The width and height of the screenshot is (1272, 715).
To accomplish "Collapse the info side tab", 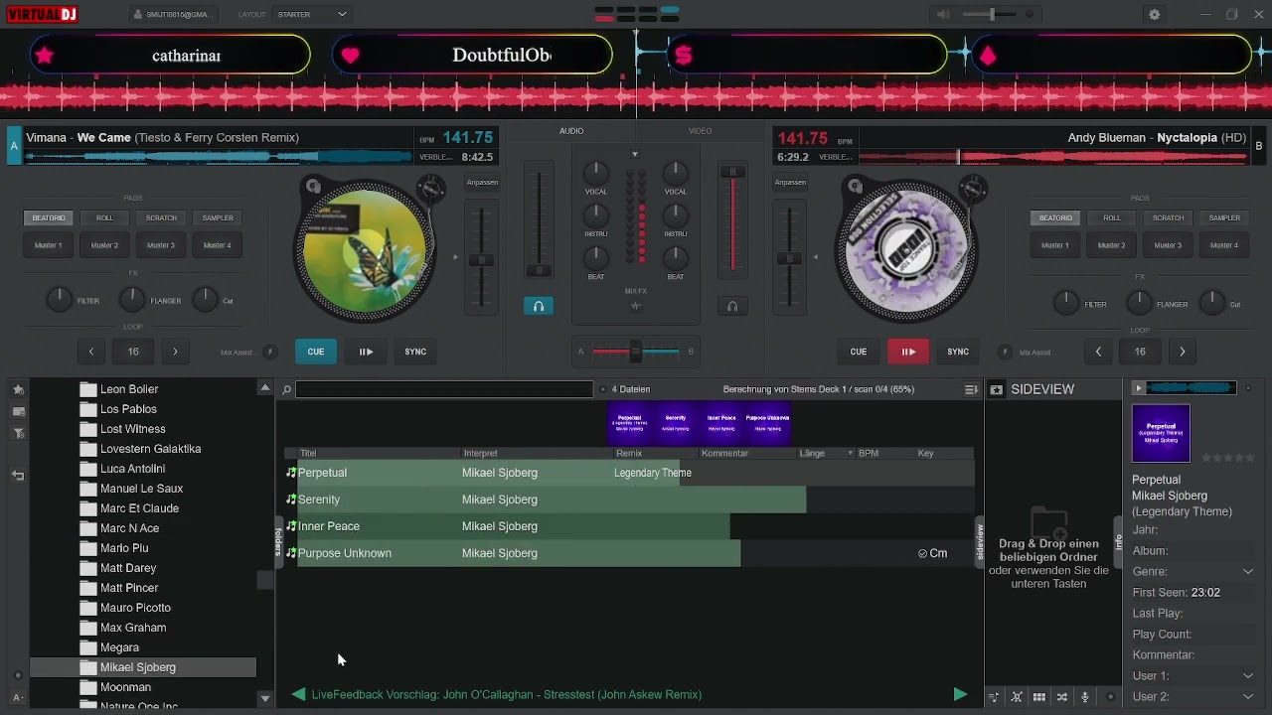I will (x=1118, y=542).
